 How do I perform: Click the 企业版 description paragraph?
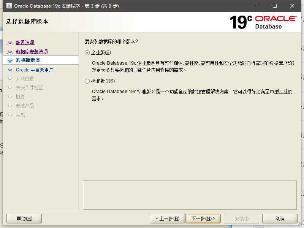click(x=193, y=66)
